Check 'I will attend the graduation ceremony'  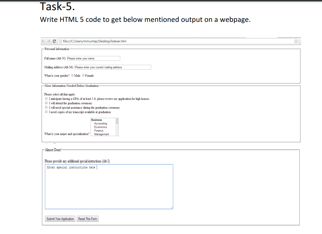46,103
